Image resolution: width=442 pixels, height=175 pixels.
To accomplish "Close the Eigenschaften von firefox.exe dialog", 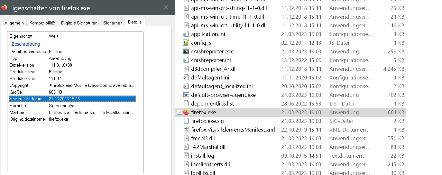I will (x=166, y=7).
